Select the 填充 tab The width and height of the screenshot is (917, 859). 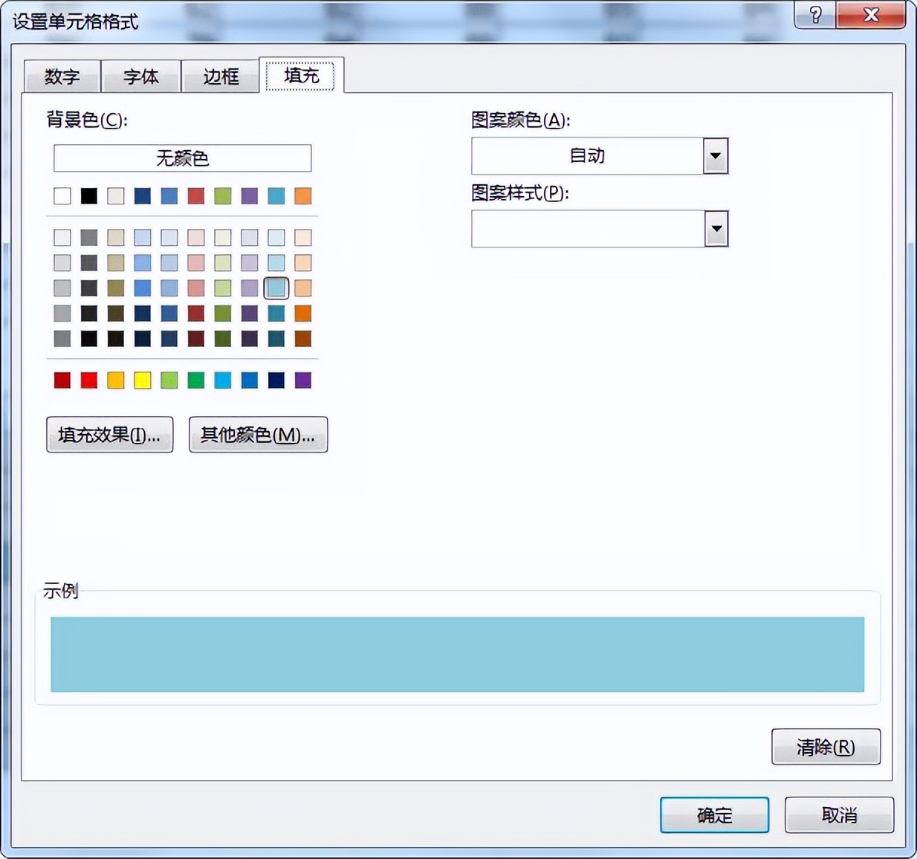[x=301, y=75]
